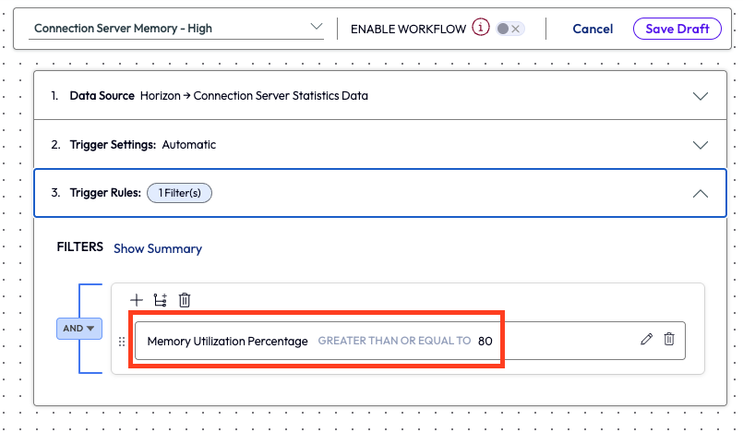Expand the Trigger Settings section chevron
This screenshot has height=433, width=743.
(x=701, y=144)
